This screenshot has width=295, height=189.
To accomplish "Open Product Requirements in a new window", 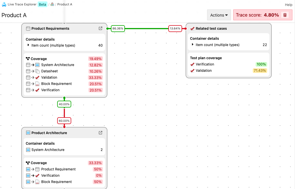I will tap(101, 28).
